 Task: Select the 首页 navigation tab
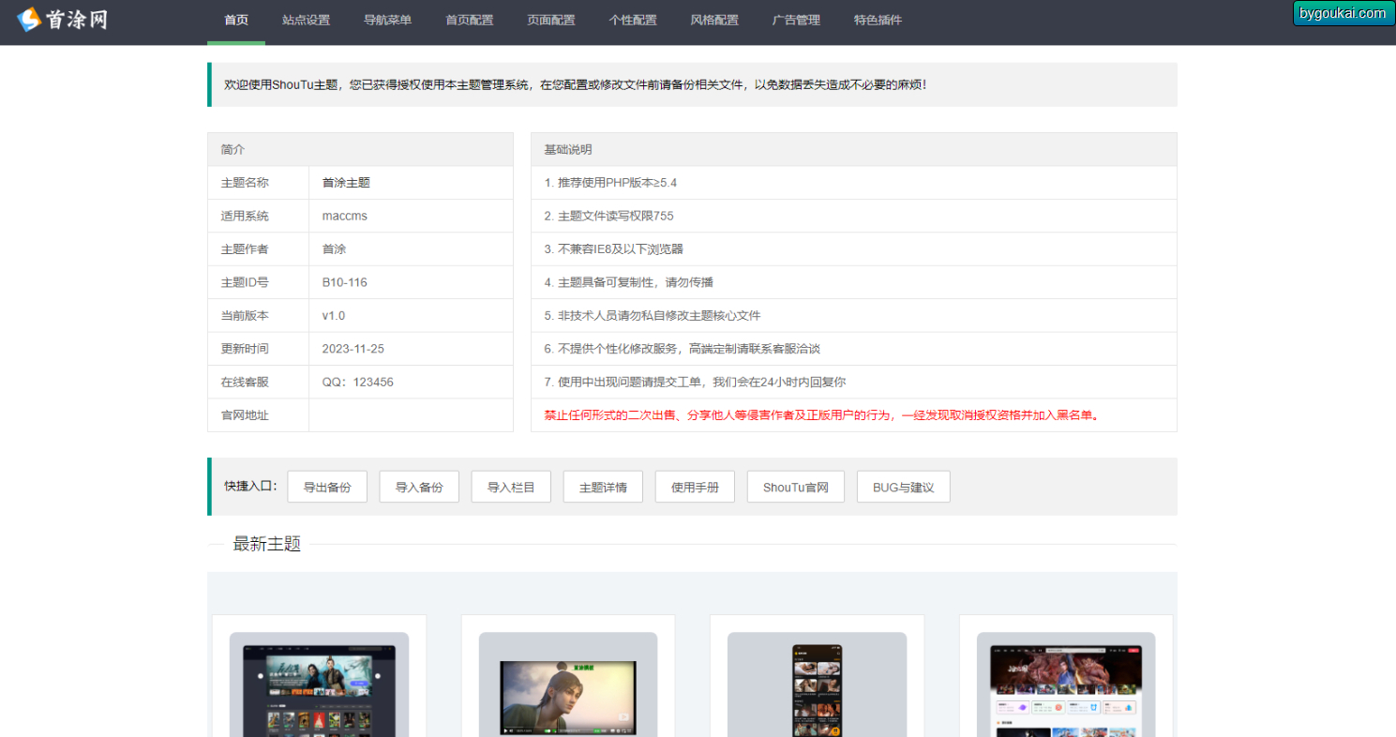[236, 21]
